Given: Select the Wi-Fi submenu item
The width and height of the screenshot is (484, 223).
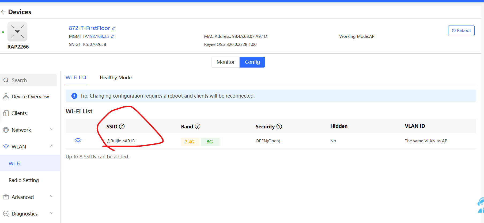Looking at the screenshot, I should coord(30,163).
